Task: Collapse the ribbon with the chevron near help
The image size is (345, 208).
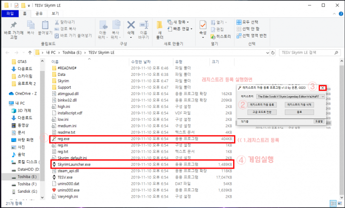Action: tap(334, 14)
